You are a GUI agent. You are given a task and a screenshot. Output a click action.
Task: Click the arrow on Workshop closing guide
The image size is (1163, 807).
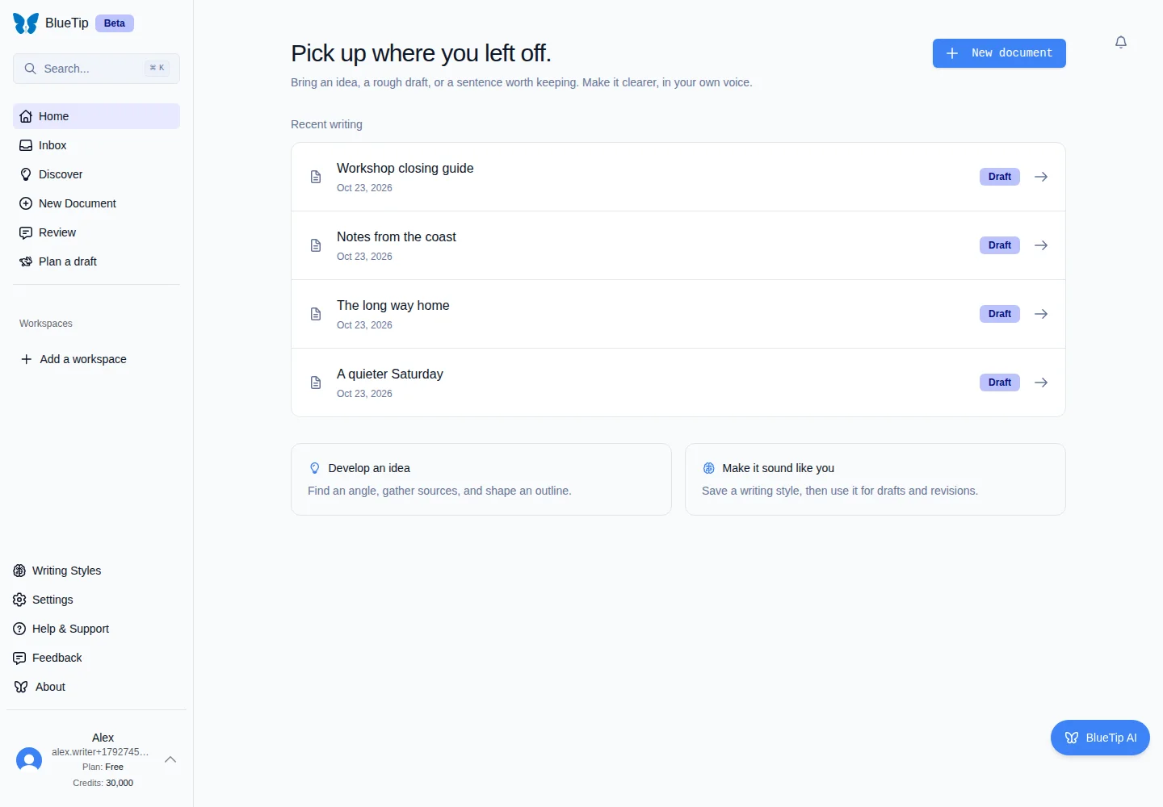[1041, 177]
